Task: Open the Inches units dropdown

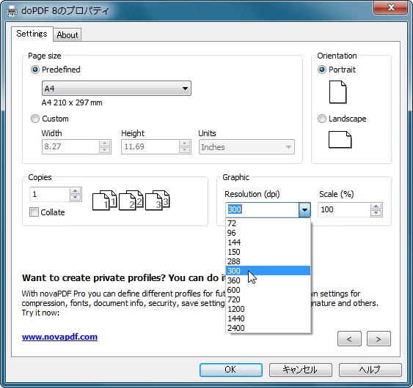Action: click(246, 147)
